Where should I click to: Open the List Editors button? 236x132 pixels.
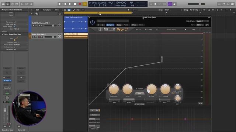click(x=219, y=4)
